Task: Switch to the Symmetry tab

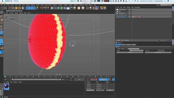Action: (128, 45)
